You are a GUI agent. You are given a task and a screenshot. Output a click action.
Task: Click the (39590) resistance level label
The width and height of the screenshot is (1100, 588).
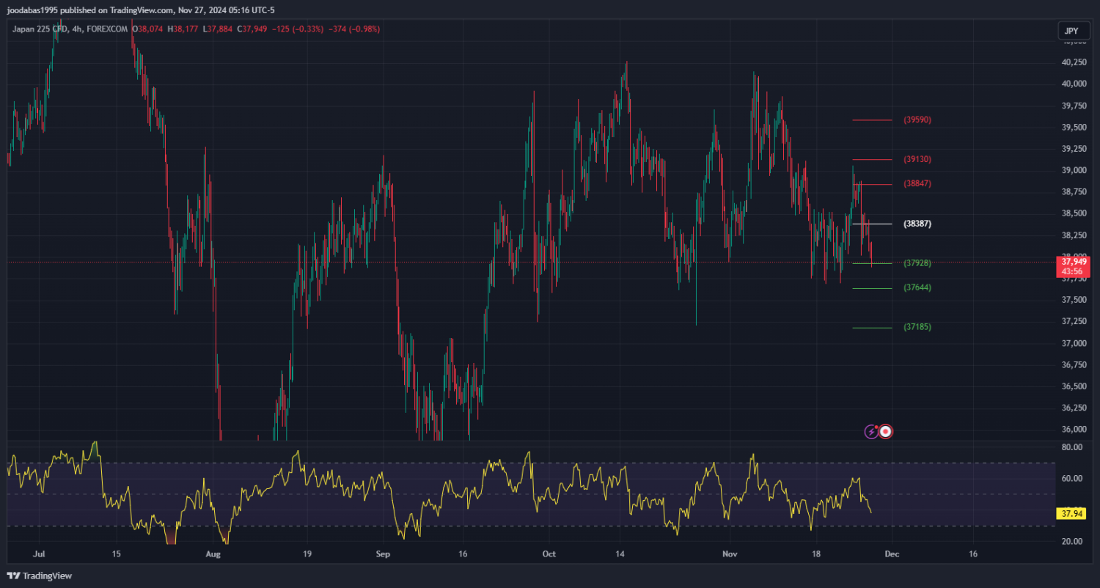click(x=917, y=120)
